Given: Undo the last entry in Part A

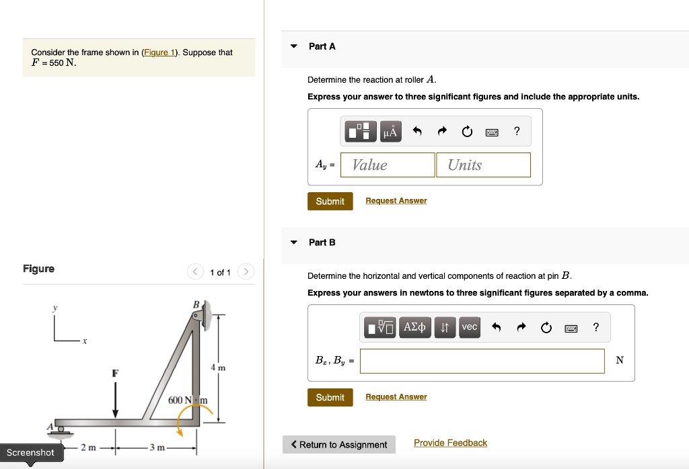Looking at the screenshot, I should coord(418,130).
